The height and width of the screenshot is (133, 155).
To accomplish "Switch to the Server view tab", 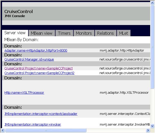I will tap(15, 33).
